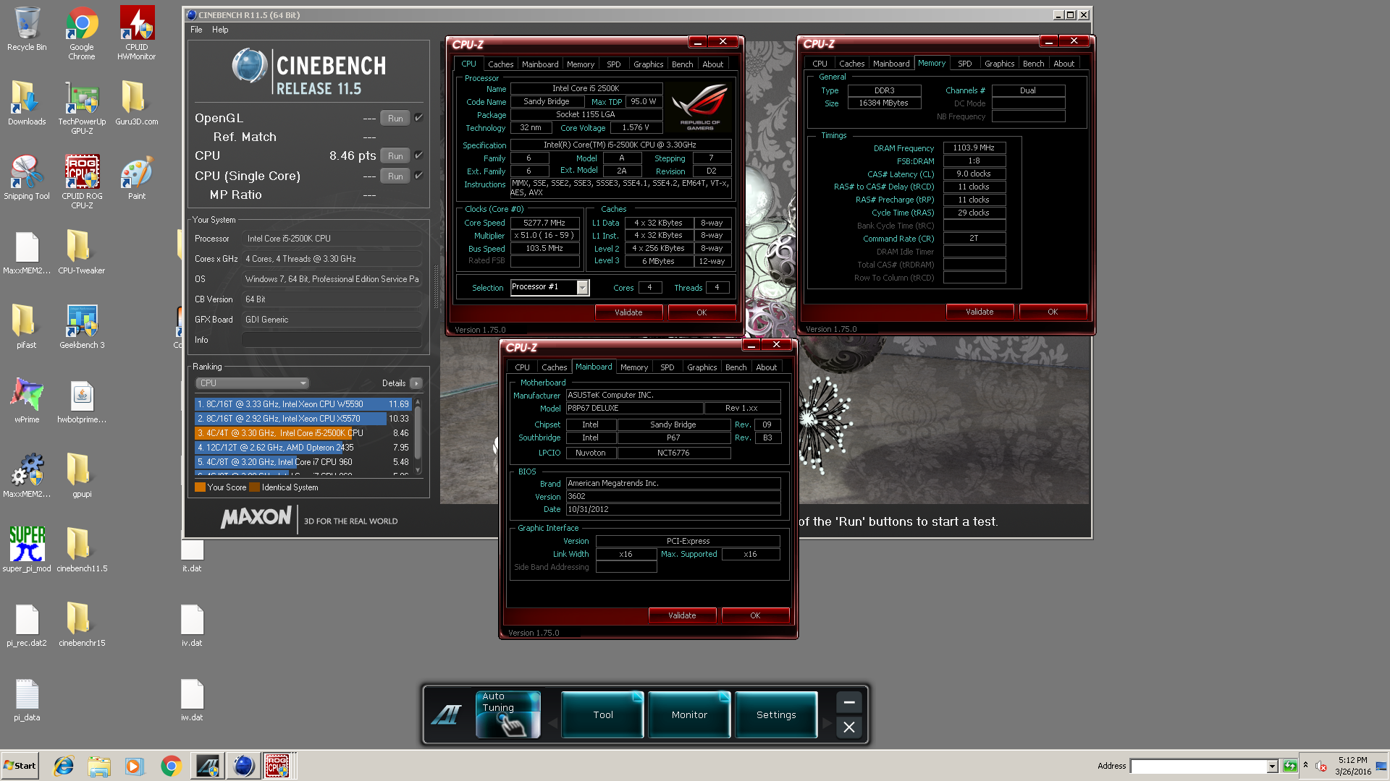This screenshot has height=781, width=1390.
Task: Open Internet Explorer from the taskbar
Action: [x=64, y=766]
